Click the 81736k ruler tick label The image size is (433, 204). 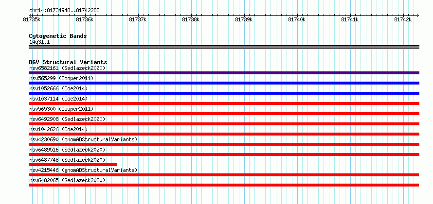[85, 19]
